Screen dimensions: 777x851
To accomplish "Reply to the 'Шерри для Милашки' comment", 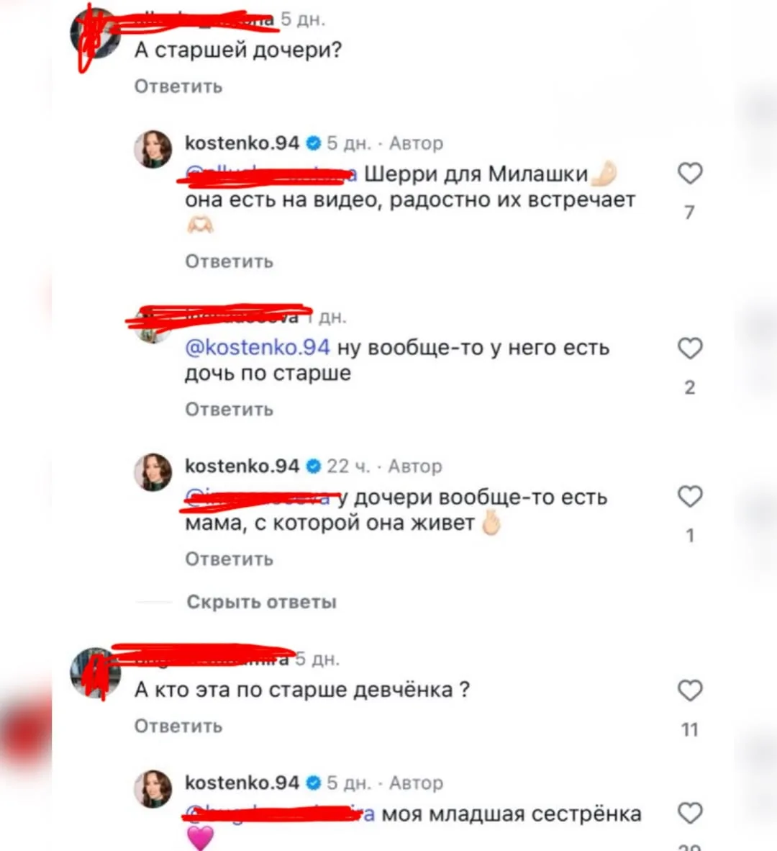I will click(x=229, y=261).
